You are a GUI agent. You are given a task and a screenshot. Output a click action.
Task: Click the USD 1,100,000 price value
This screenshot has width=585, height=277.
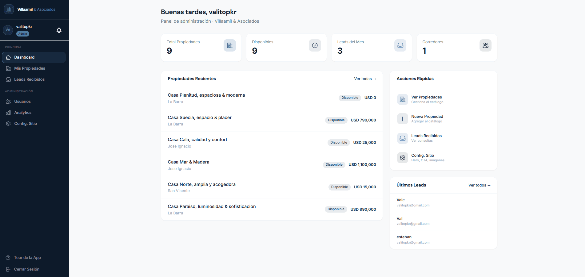pyautogui.click(x=362, y=165)
